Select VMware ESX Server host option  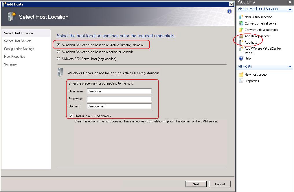coord(58,59)
